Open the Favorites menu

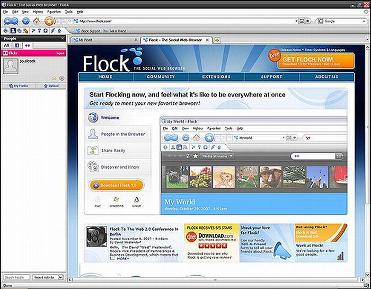point(54,12)
